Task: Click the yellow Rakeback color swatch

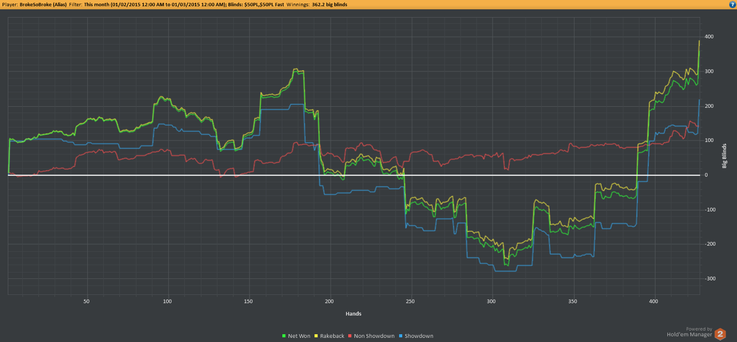Action: tap(316, 336)
